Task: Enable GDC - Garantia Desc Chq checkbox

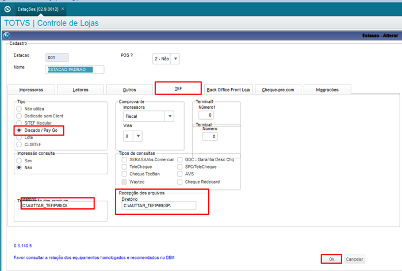Action: coord(180,159)
